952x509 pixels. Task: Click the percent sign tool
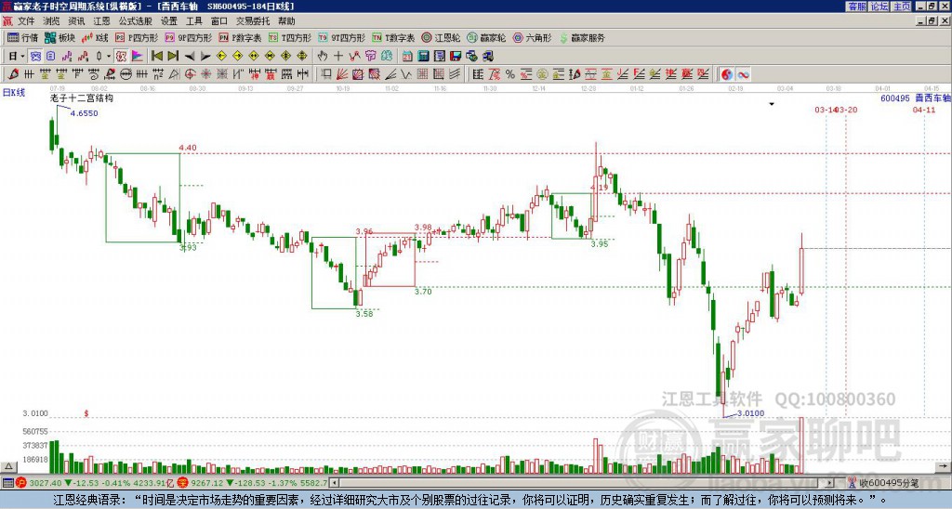pyautogui.click(x=510, y=74)
